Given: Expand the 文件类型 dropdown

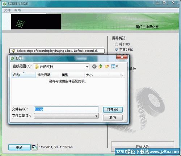Looking at the screenshot, I should [x=96, y=116].
